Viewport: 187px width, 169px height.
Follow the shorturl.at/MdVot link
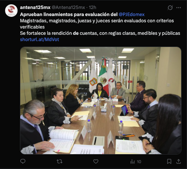pos(39,40)
